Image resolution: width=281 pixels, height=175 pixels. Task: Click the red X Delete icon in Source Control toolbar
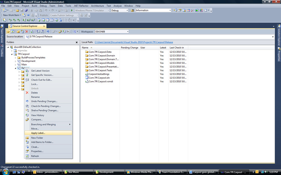coord(27,32)
